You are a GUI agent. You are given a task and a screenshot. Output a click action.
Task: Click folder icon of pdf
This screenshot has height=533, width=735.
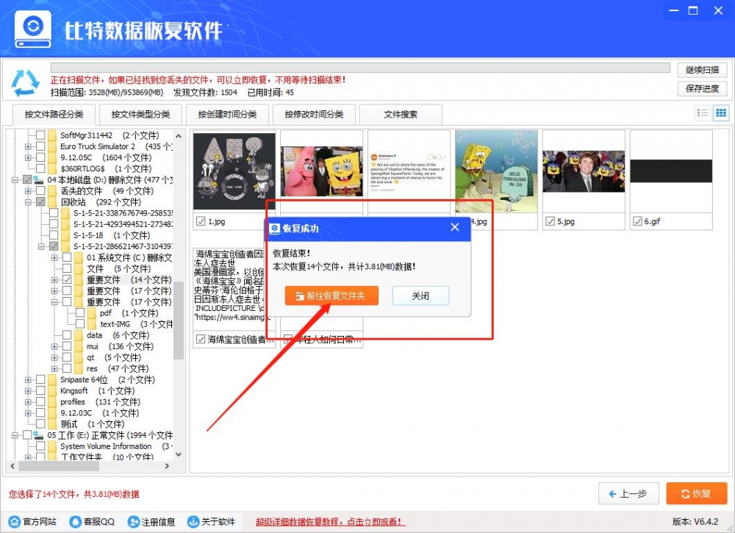coord(91,313)
